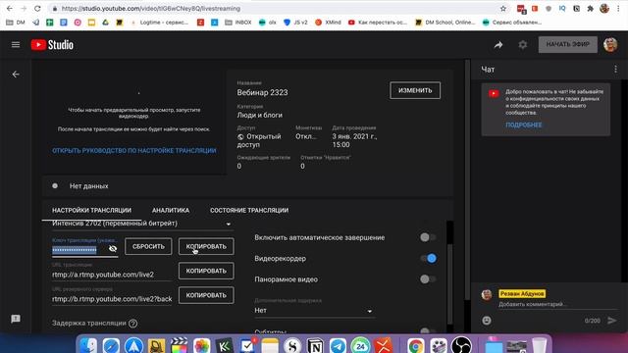The height and width of the screenshot is (353, 628).
Task: Open Finder from the dock
Action: pos(88,345)
